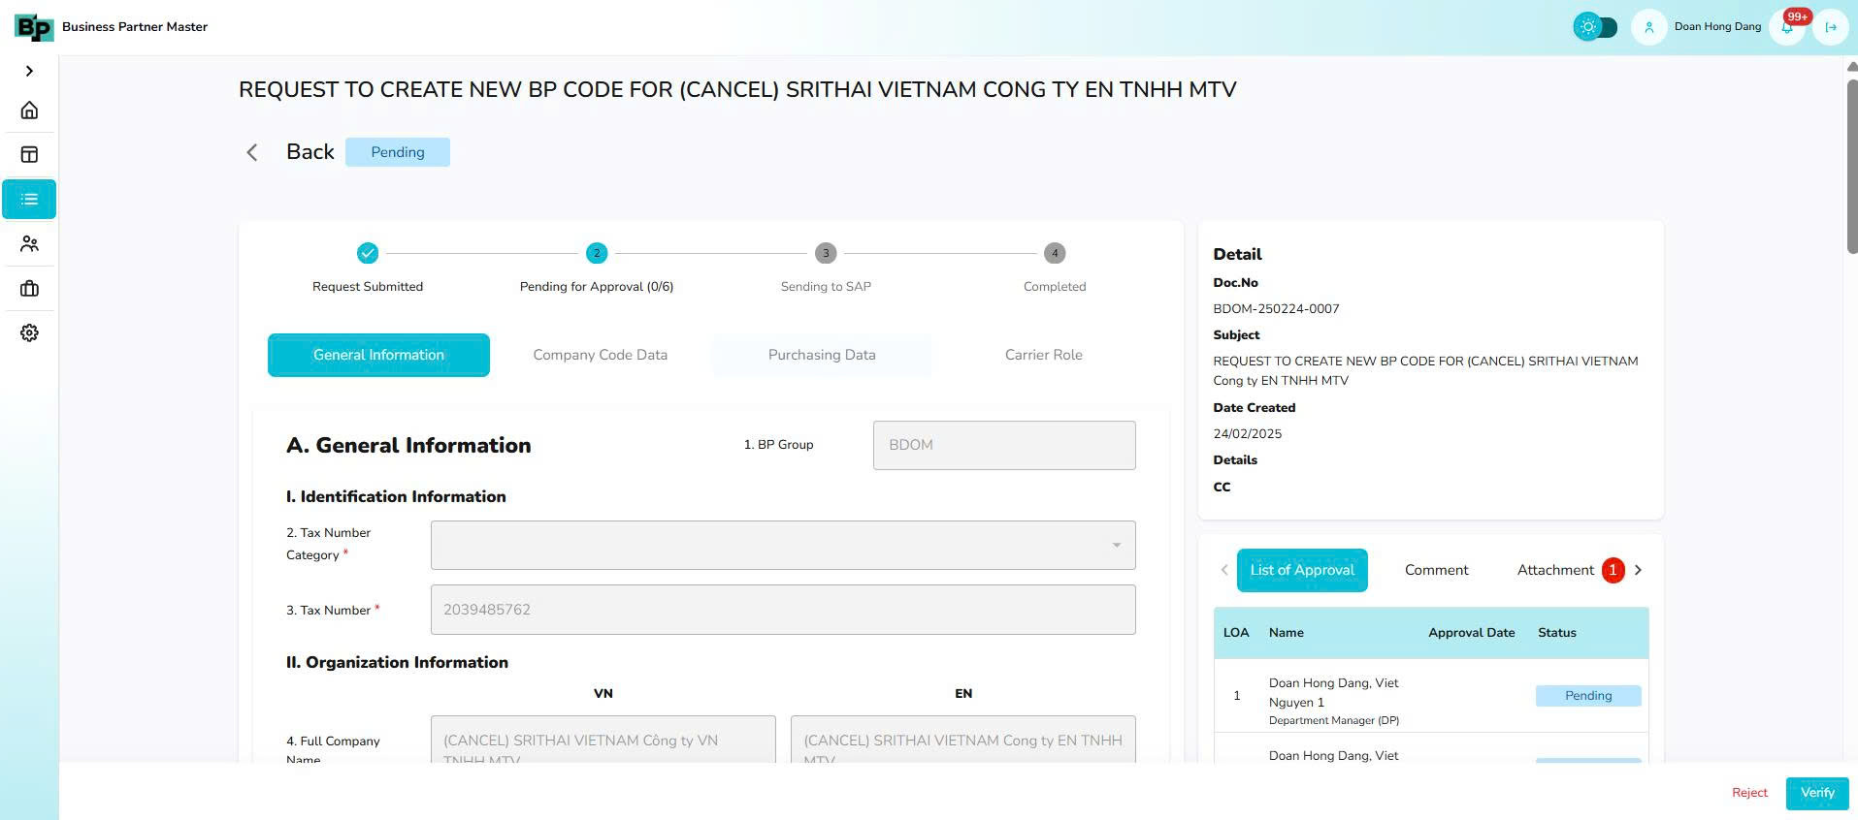1858x820 pixels.
Task: Open the table layout sidebar icon
Action: point(29,155)
